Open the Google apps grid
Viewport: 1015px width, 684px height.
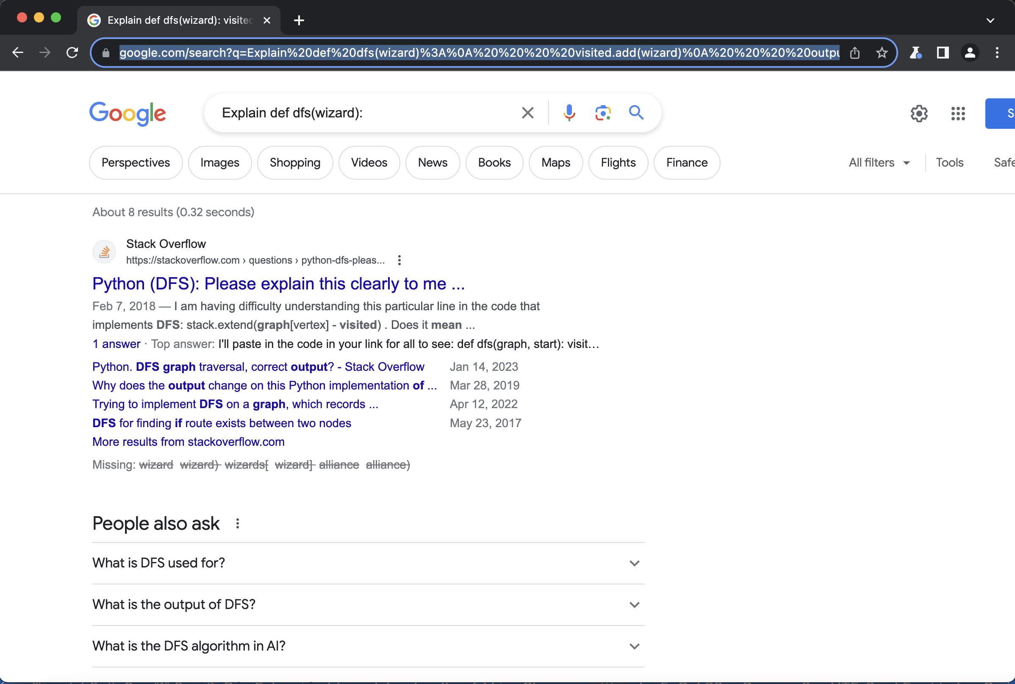pos(958,114)
